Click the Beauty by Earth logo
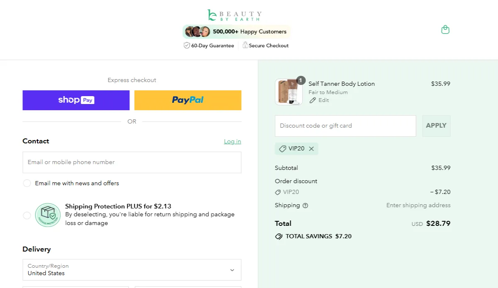 [x=234, y=15]
